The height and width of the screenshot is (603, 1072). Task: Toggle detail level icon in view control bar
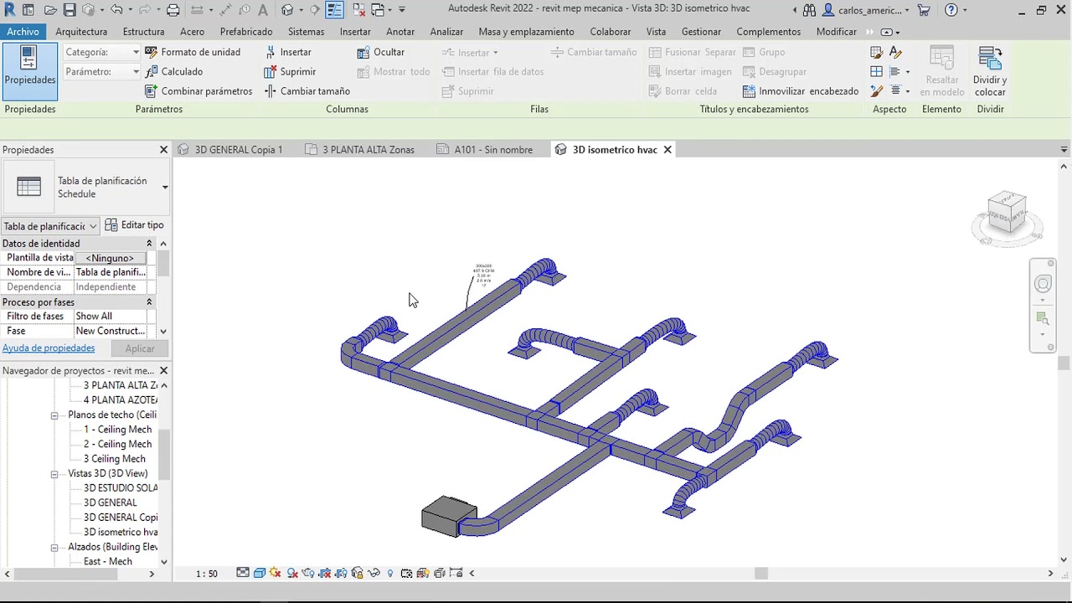point(243,573)
